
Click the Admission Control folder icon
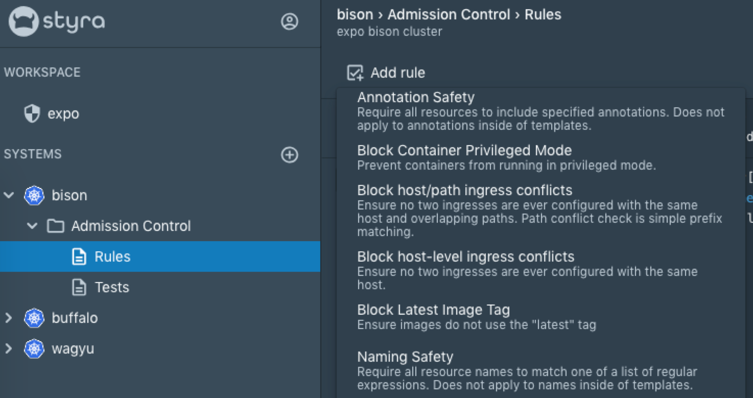[56, 226]
